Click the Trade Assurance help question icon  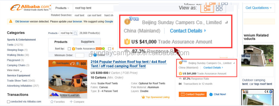(x=104, y=49)
